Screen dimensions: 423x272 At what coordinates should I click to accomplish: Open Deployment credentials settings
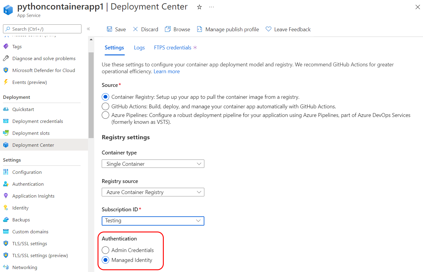[38, 121]
